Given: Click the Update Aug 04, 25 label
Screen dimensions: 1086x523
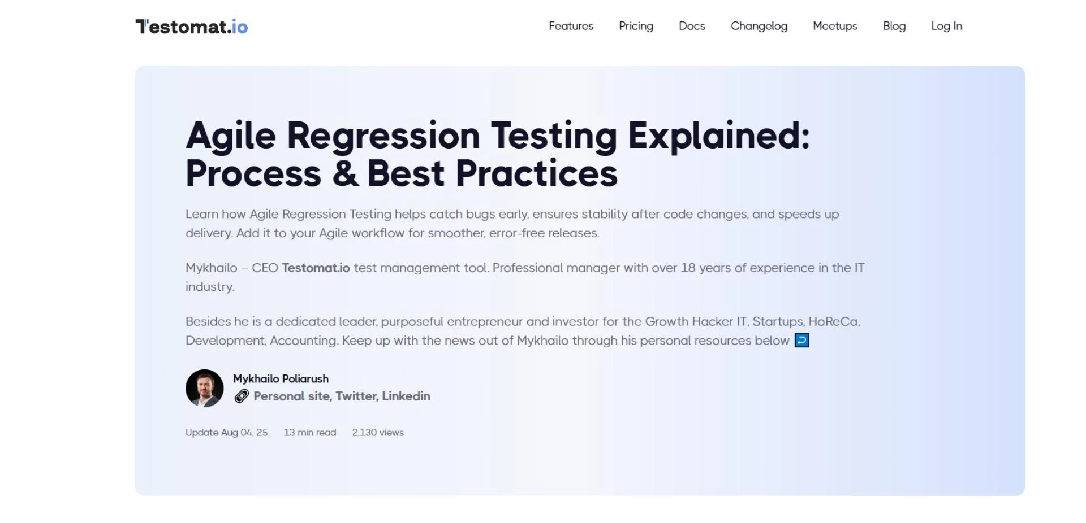Looking at the screenshot, I should point(226,432).
